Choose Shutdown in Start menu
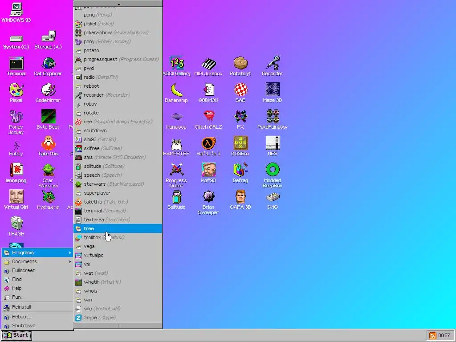Image resolution: width=456 pixels, height=342 pixels. point(37,326)
